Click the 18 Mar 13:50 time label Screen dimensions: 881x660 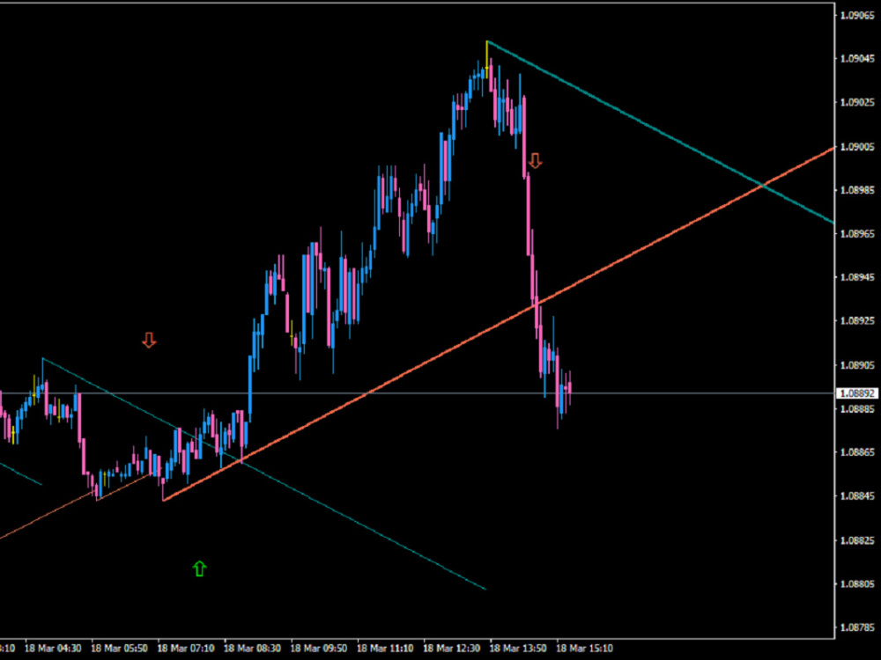tap(518, 649)
